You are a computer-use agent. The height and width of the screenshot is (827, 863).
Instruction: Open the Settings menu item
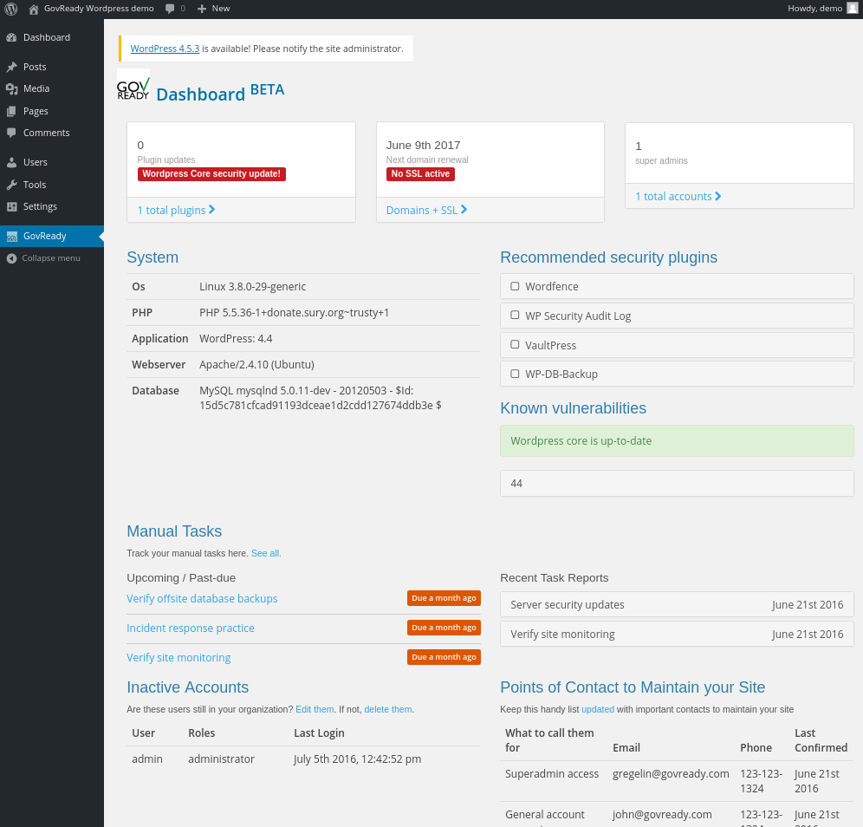(x=52, y=206)
